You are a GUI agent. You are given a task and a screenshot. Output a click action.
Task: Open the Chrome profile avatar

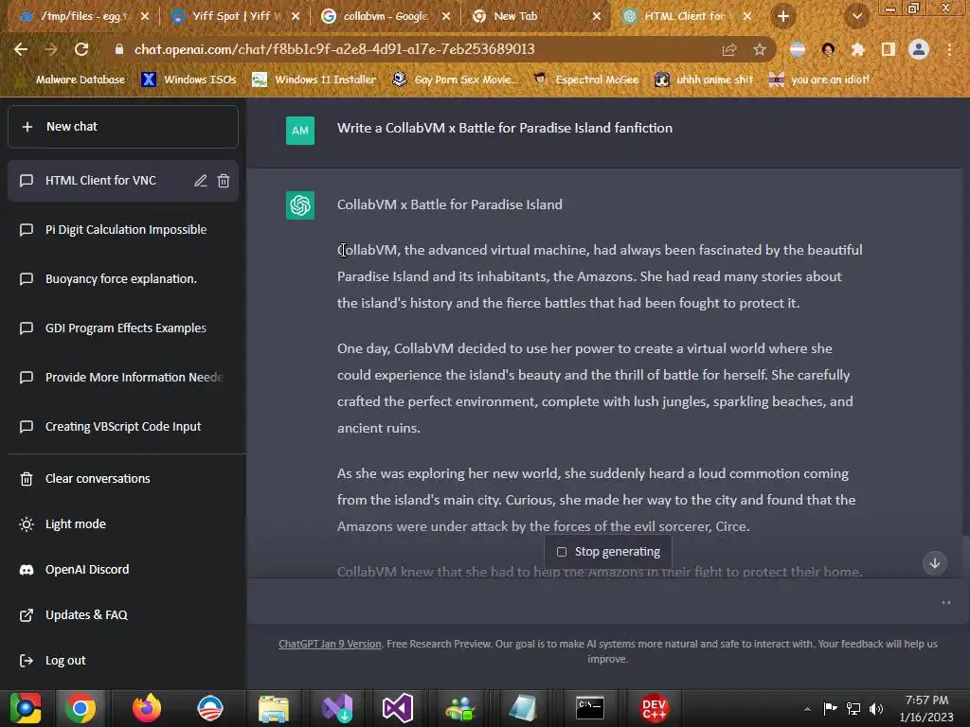919,49
